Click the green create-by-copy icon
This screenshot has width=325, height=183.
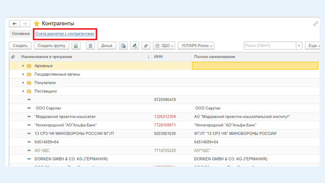tap(76, 46)
